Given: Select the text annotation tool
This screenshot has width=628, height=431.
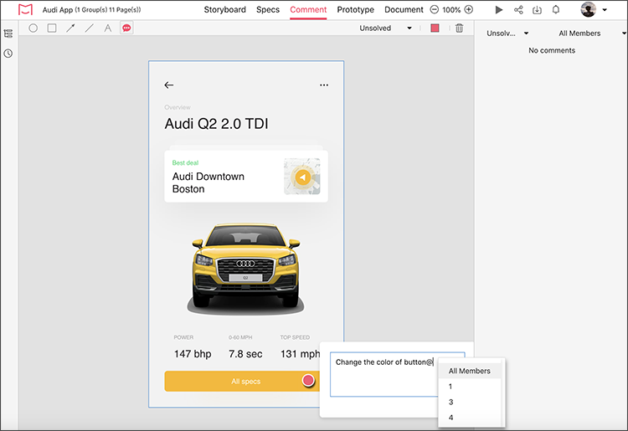Looking at the screenshot, I should (x=108, y=28).
